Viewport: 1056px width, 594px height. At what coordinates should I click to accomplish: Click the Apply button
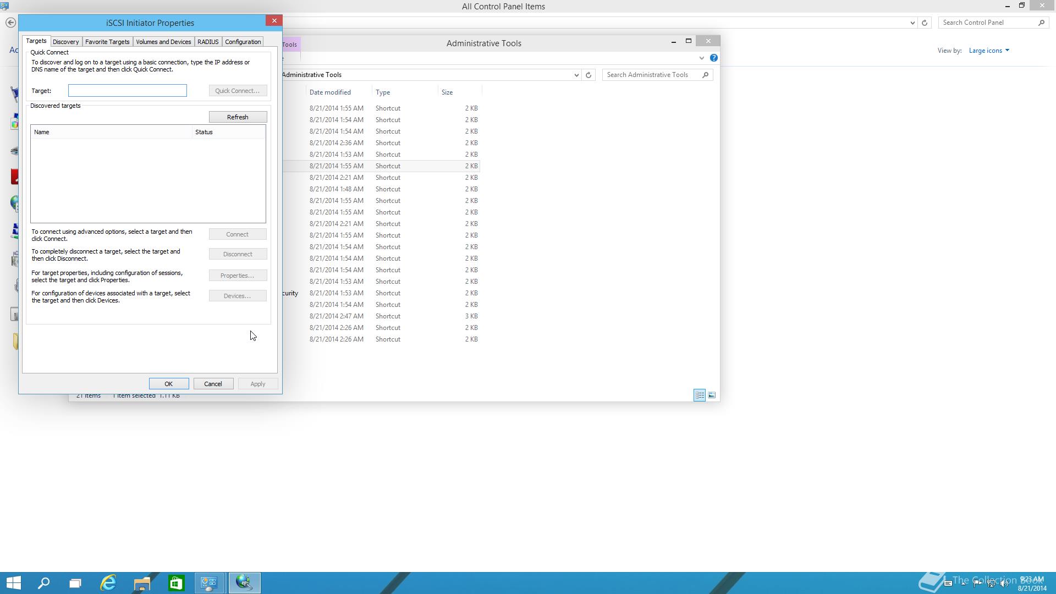coord(258,384)
